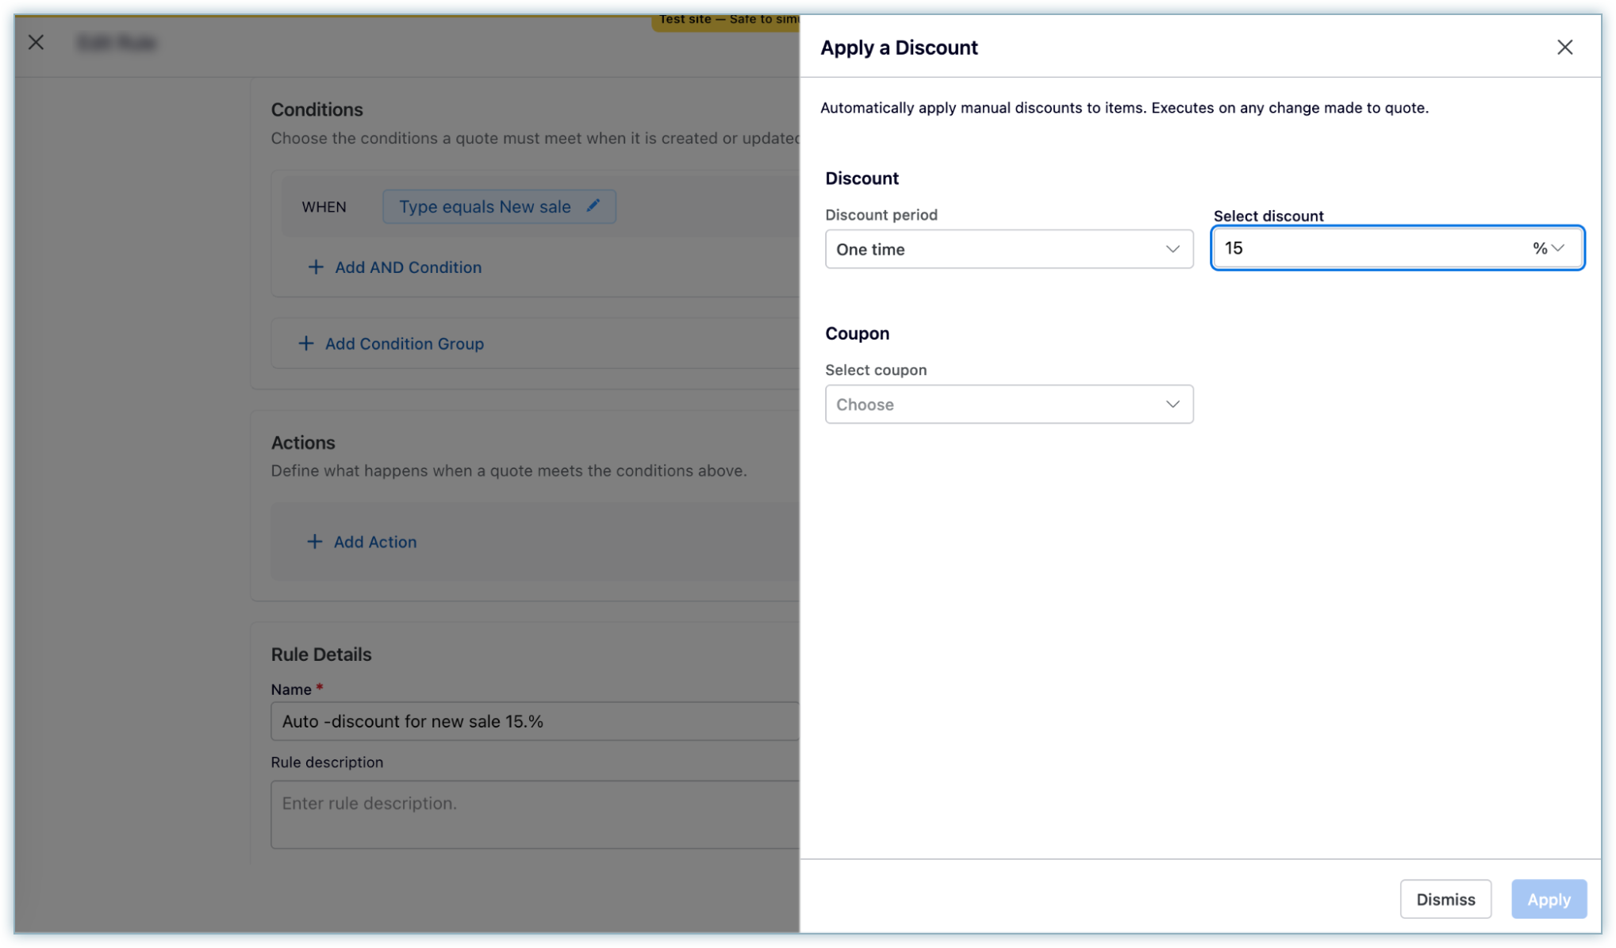Click the Select coupon chevron arrow
Viewport: 1616px width, 948px height.
pos(1172,405)
